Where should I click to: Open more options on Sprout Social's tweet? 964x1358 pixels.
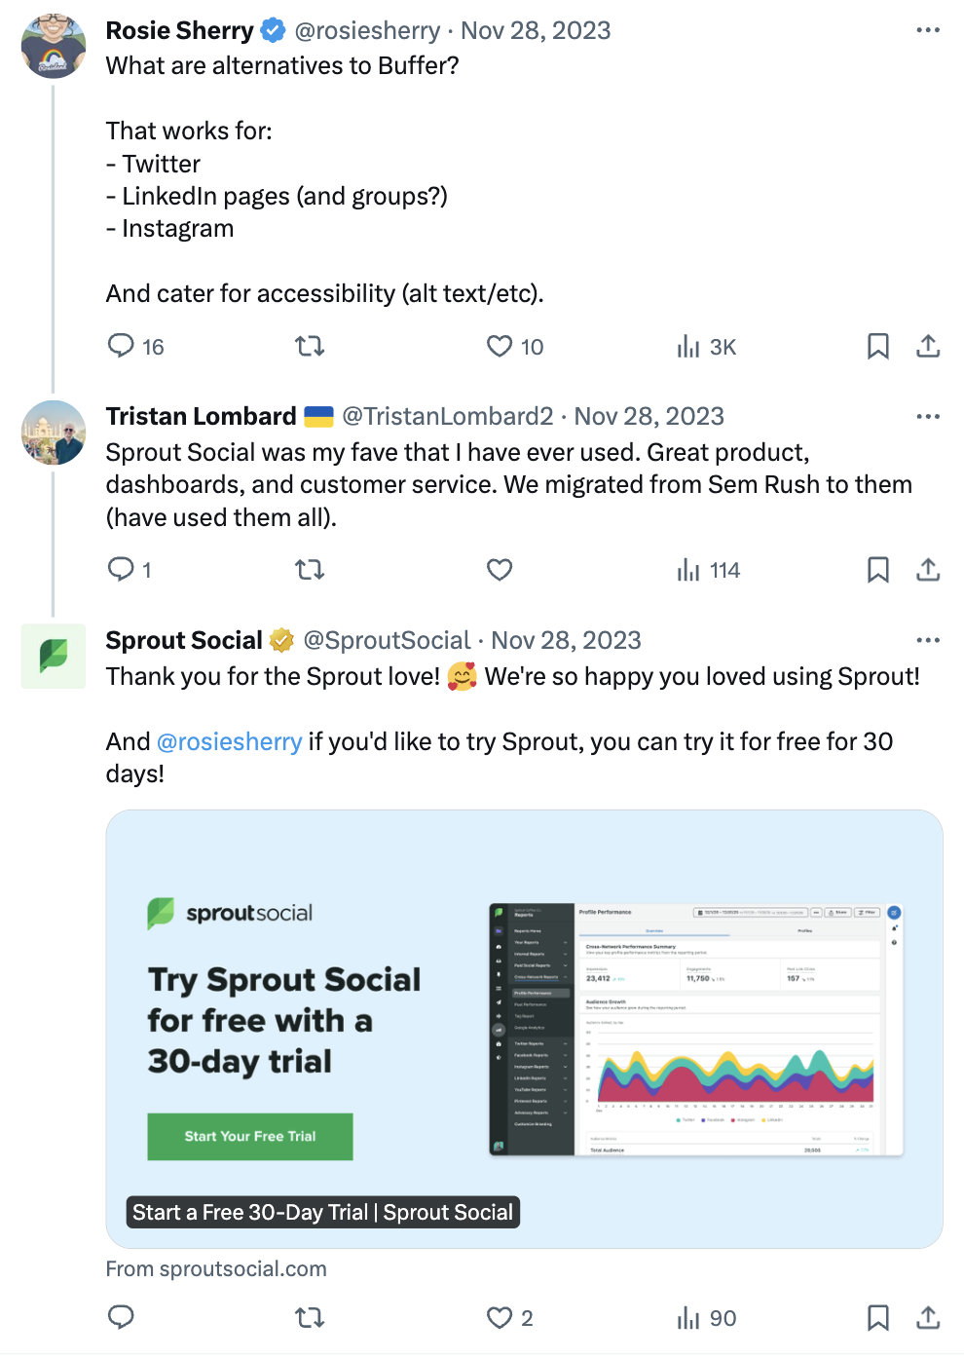pyautogui.click(x=928, y=640)
